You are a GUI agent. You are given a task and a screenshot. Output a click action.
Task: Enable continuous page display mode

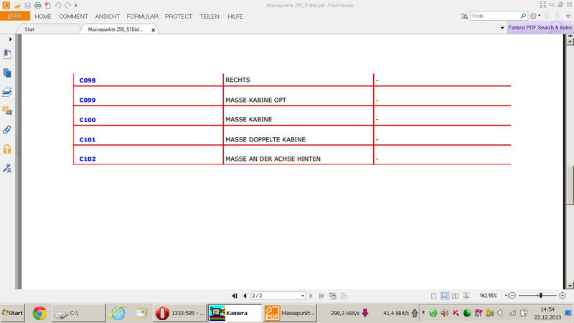[x=445, y=296]
